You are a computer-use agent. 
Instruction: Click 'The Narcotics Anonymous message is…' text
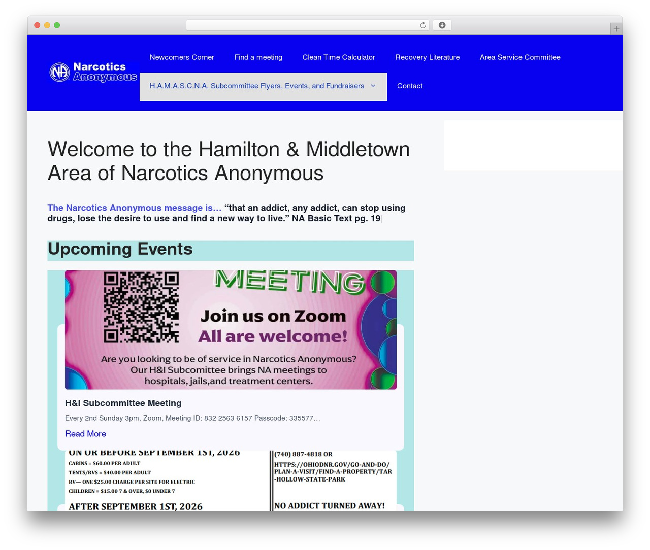(135, 208)
